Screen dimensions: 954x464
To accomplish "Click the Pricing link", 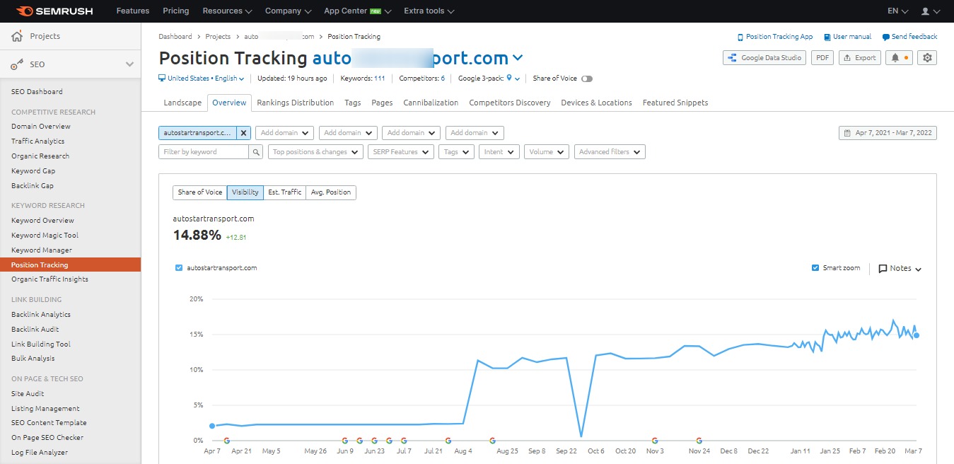I will pyautogui.click(x=176, y=11).
